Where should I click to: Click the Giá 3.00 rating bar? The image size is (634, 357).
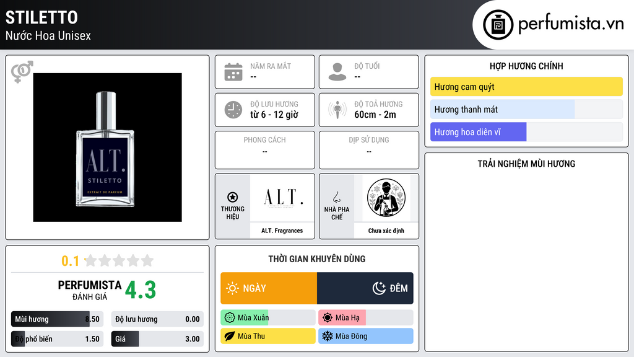157,339
